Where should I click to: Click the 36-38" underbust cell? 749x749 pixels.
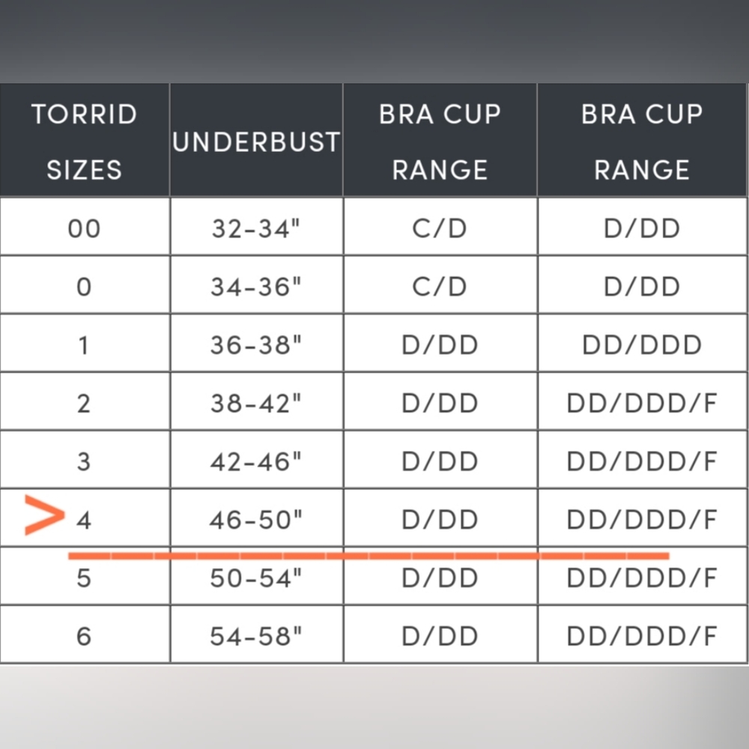point(256,345)
